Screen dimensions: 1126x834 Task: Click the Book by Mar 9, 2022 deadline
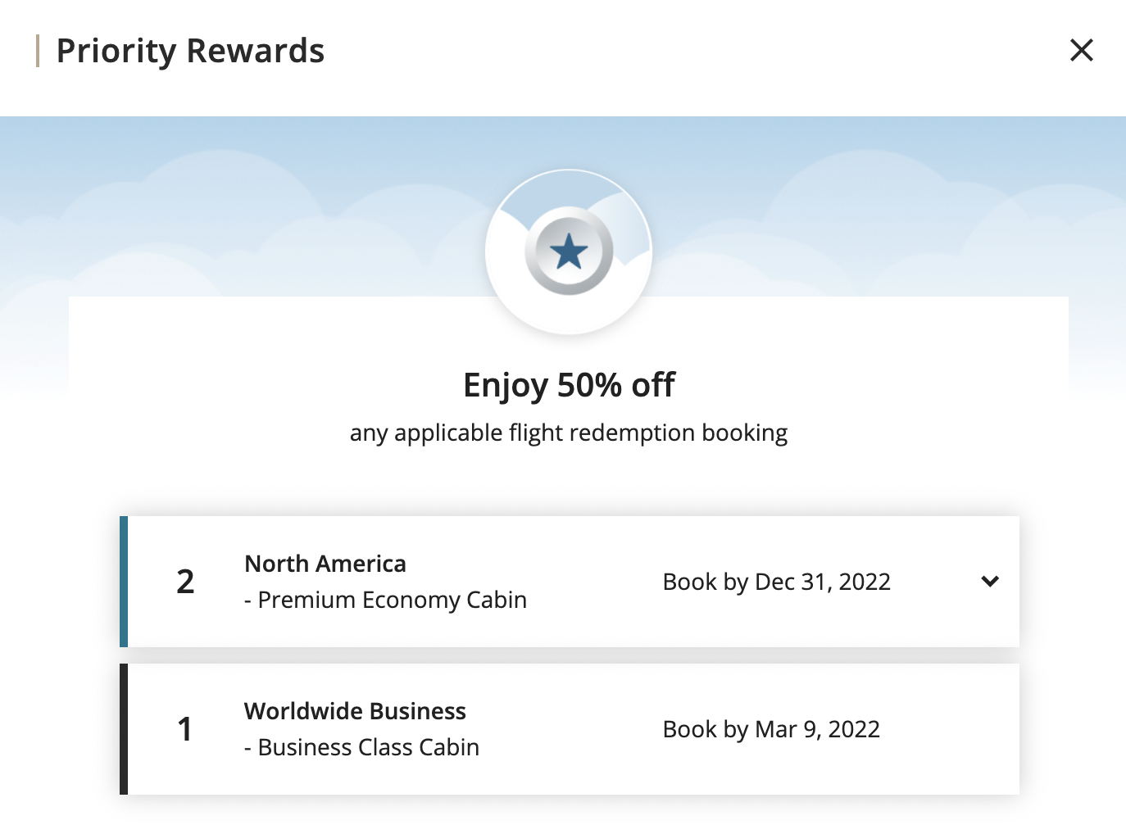[x=771, y=729]
